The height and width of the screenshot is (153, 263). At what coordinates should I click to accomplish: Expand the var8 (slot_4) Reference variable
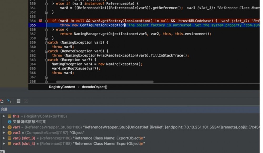pos(4,144)
